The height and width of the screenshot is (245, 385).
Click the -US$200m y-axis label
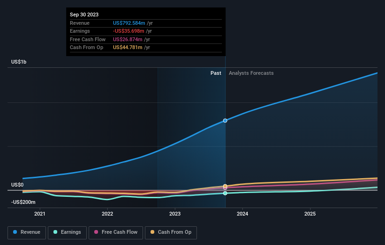click(23, 202)
